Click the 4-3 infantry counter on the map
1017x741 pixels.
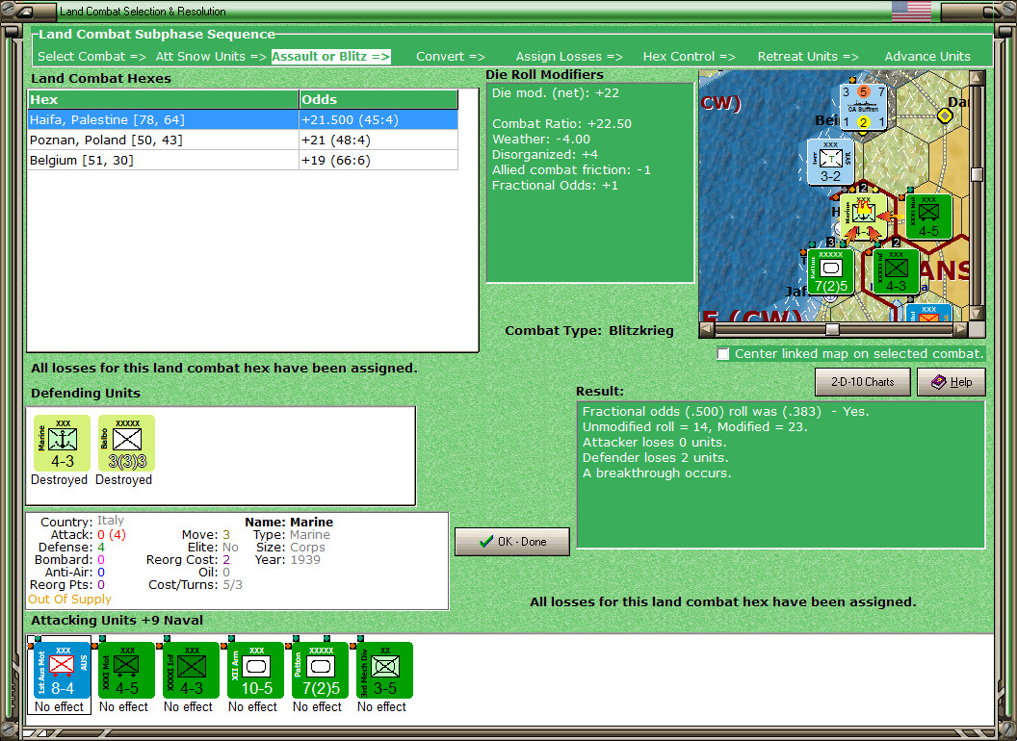(896, 272)
